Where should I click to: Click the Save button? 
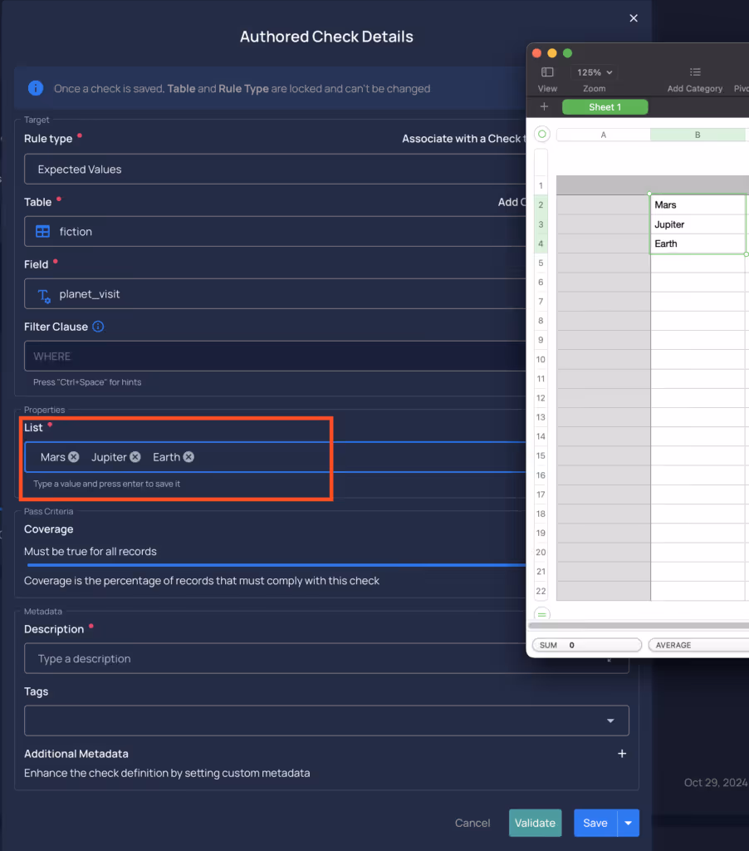[x=595, y=824]
